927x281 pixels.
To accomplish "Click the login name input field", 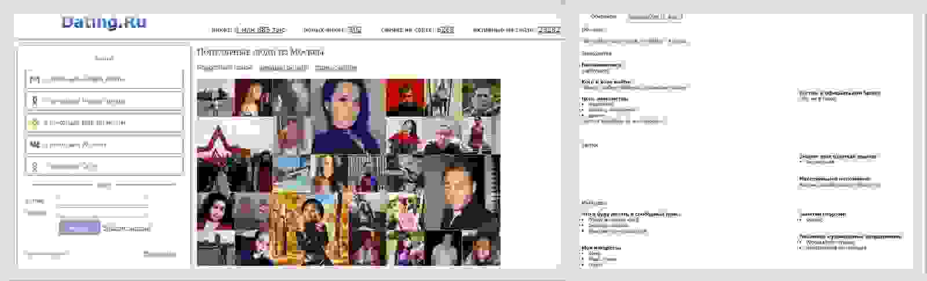I will [x=102, y=200].
